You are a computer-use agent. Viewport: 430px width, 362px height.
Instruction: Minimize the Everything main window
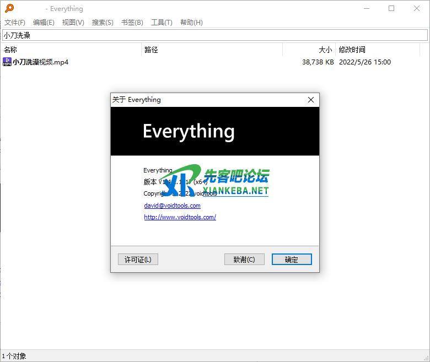tap(366, 8)
